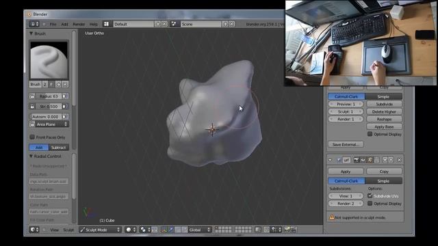Open the Help menu
This screenshot has height=246, width=438.
click(94, 25)
